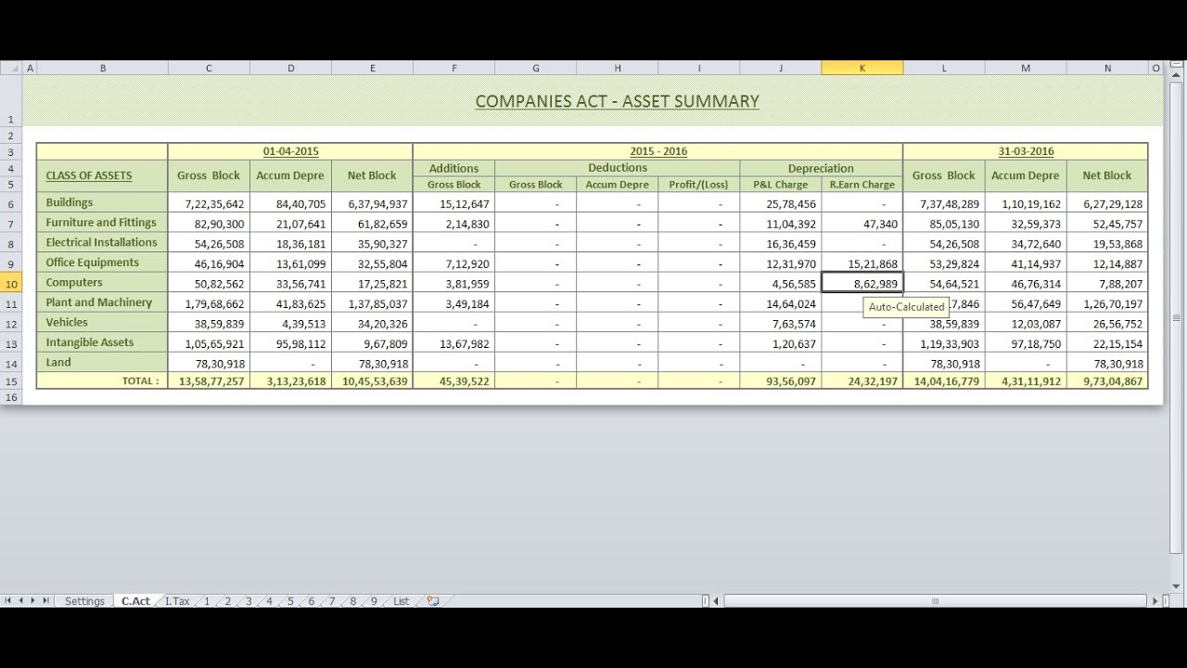This screenshot has height=668, width=1187.
Task: Click the Deductions header cell
Action: point(618,168)
